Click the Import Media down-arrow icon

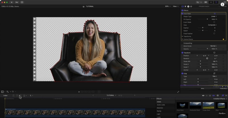coord(12,2)
